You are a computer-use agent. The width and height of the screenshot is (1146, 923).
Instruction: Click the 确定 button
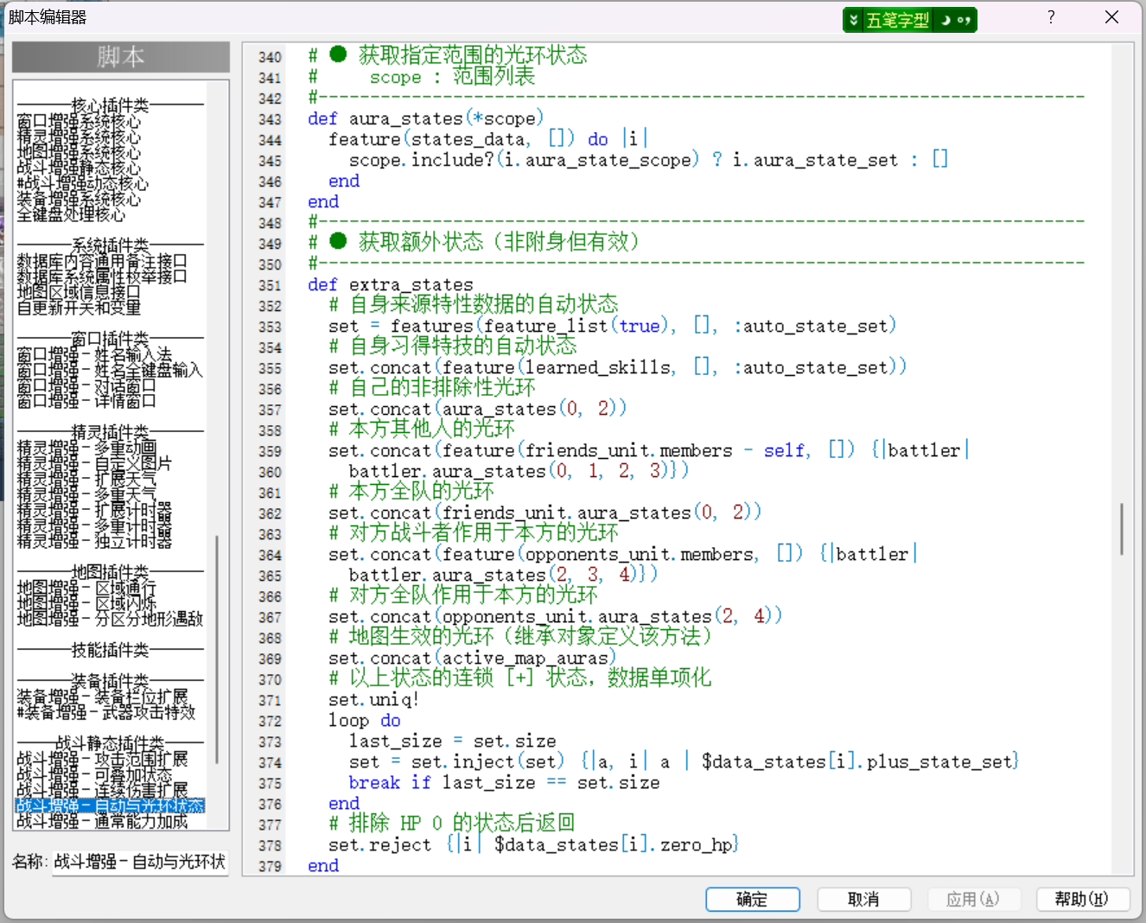tap(752, 900)
